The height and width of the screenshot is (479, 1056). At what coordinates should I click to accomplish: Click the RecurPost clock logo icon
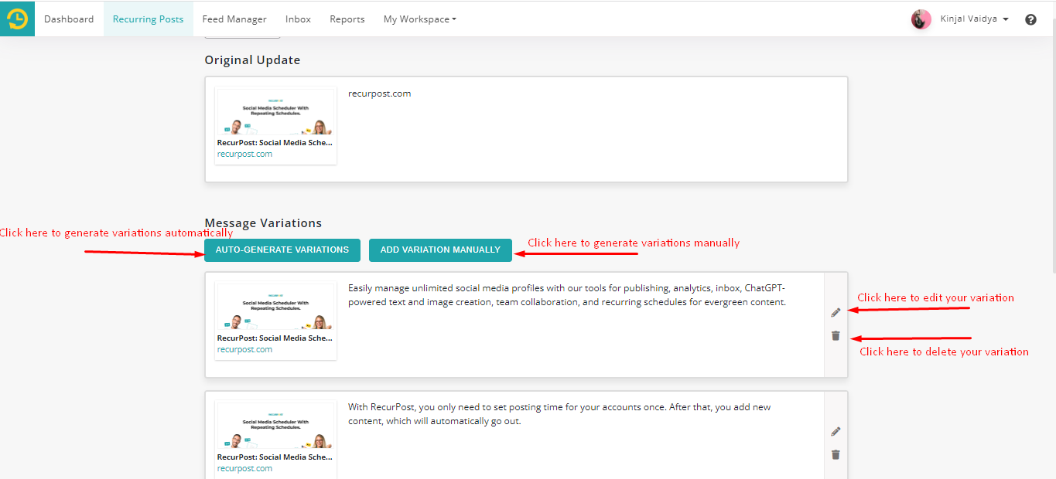tap(17, 19)
